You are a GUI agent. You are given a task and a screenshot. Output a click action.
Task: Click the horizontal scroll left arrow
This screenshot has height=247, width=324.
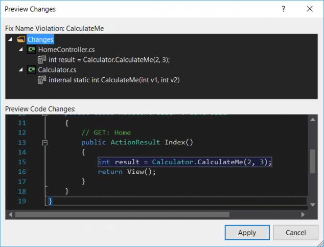[10, 215]
